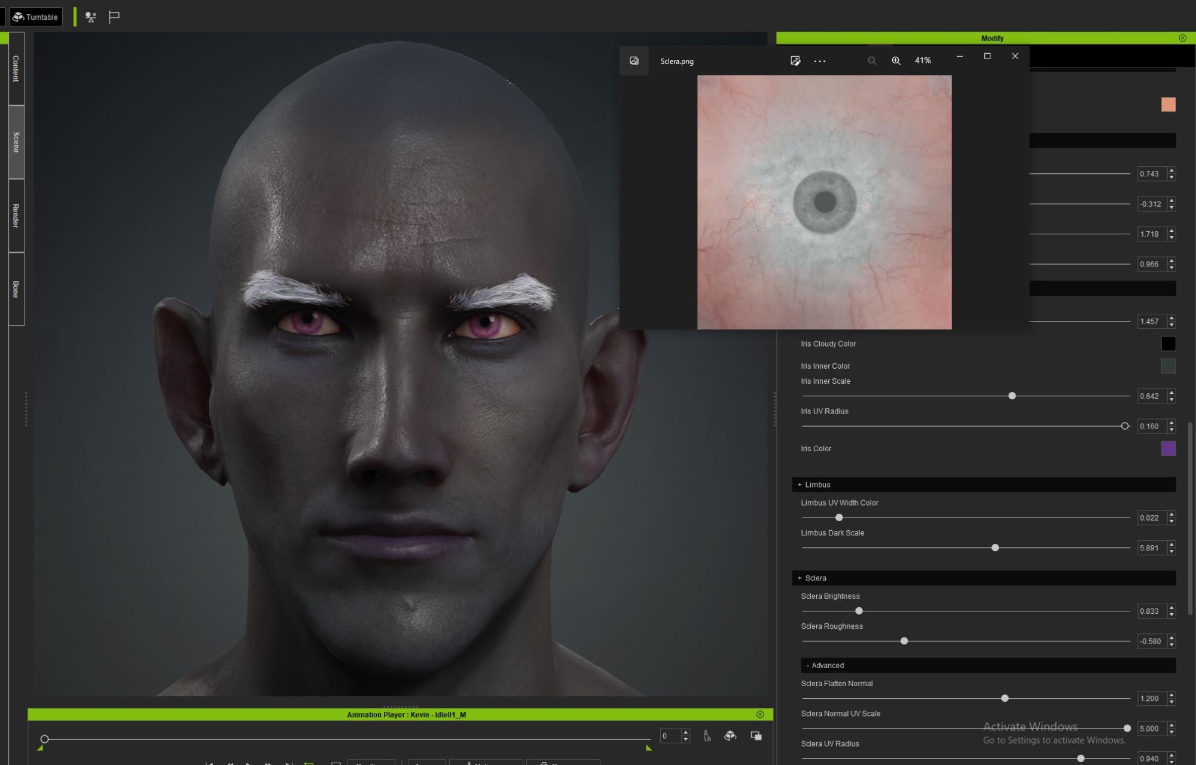Click the Turntable button

click(x=36, y=17)
